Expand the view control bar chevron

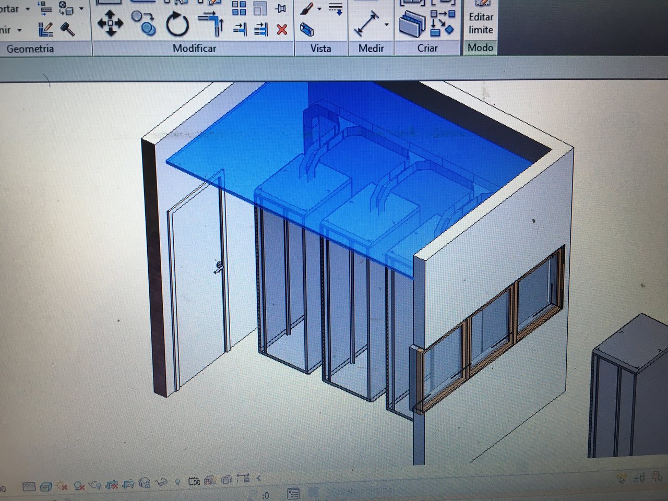(x=258, y=478)
